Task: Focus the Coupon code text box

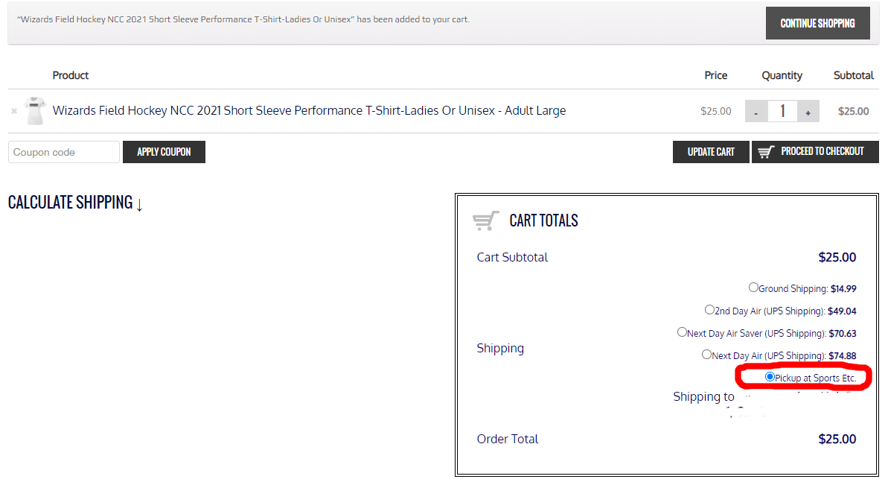Action: pos(64,152)
